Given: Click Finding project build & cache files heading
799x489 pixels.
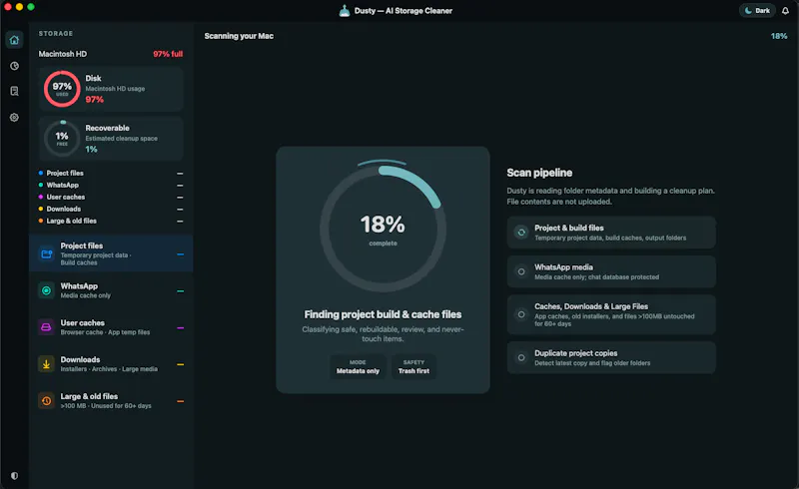Looking at the screenshot, I should tap(383, 314).
